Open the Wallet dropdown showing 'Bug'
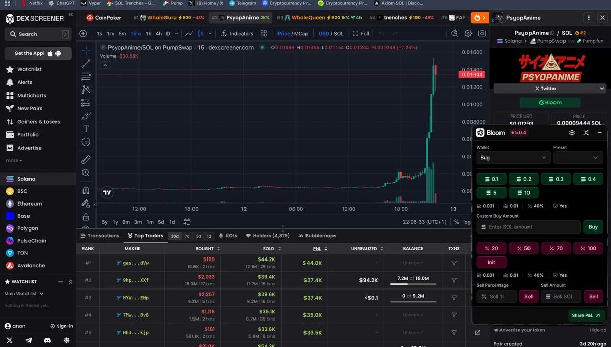The image size is (611, 347). (x=513, y=158)
